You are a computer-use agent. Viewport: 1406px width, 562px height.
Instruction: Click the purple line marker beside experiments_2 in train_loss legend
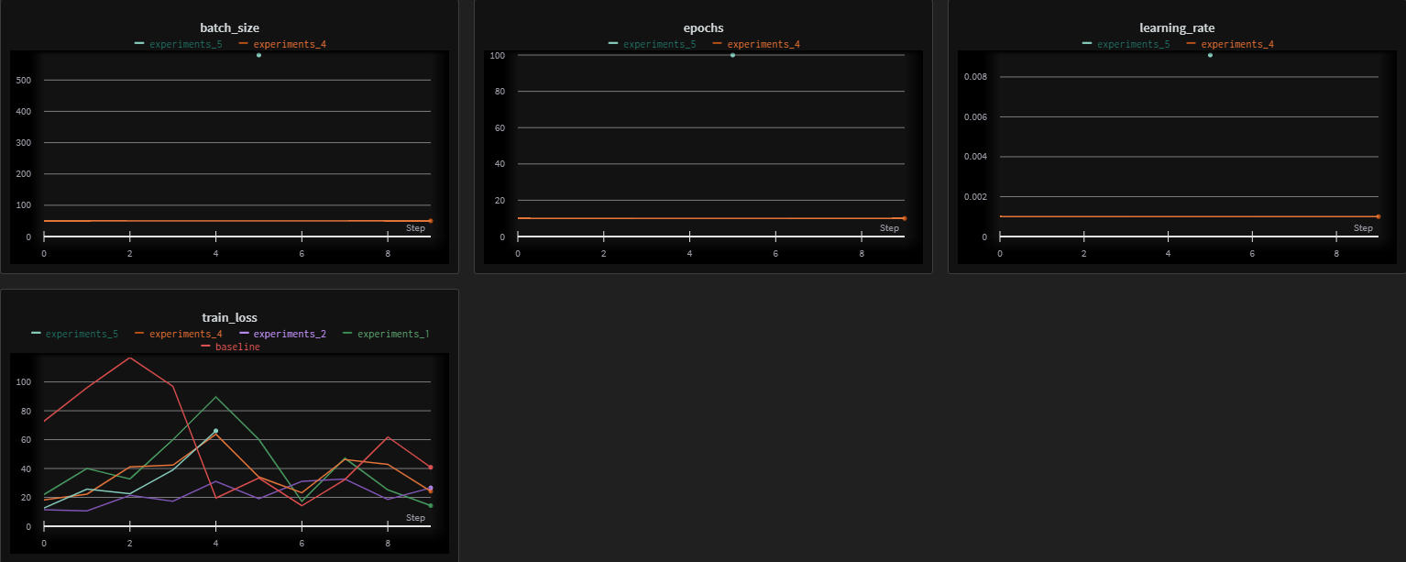[x=242, y=333]
